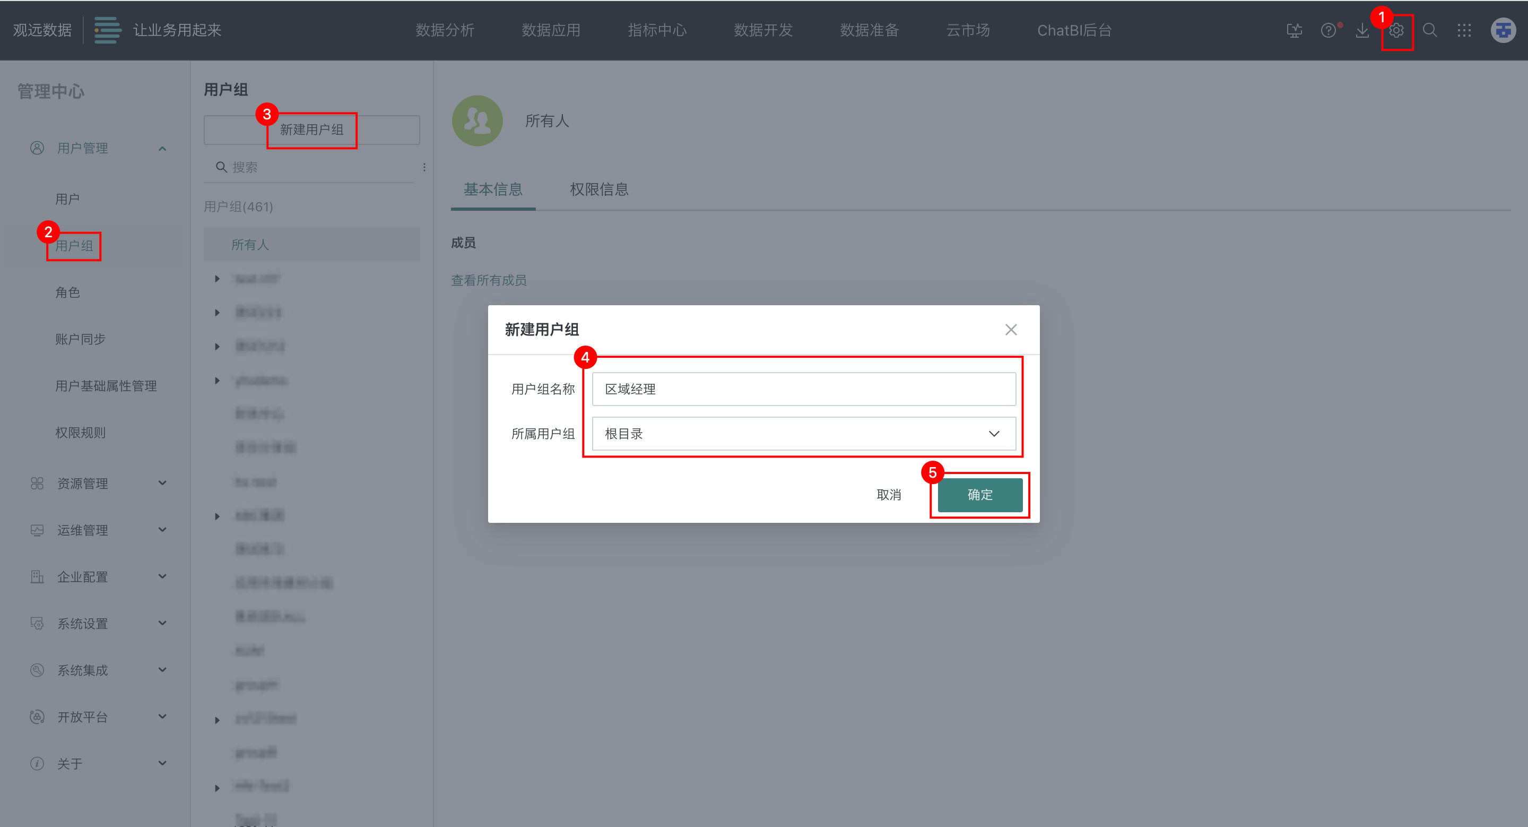Click the 确定 button in dialog
This screenshot has height=827, width=1528.
[979, 495]
